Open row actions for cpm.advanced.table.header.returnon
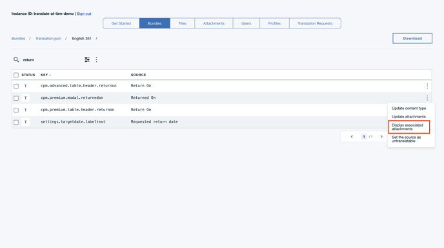This screenshot has height=248, width=444. [x=427, y=86]
